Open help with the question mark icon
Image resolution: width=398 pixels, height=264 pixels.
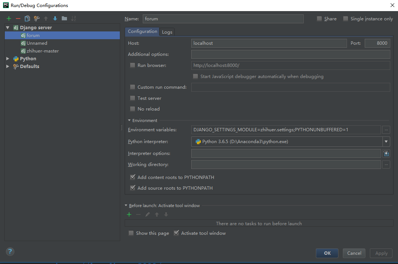click(10, 252)
